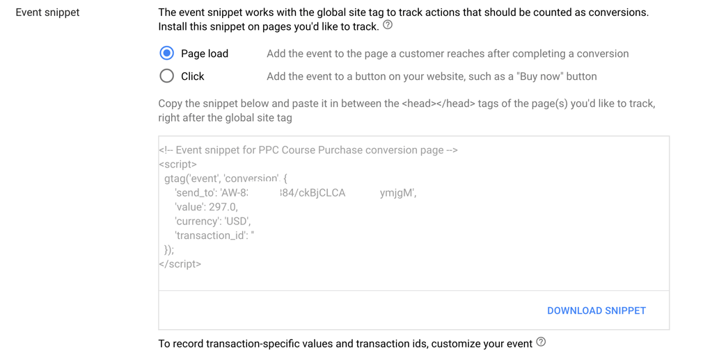This screenshot has width=712, height=357.
Task: Place cursor on the 'transaction_id' line
Action: [214, 235]
